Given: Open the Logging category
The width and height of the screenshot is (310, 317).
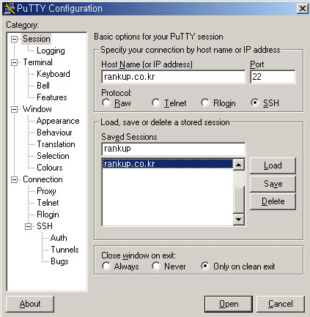Looking at the screenshot, I should tap(51, 51).
